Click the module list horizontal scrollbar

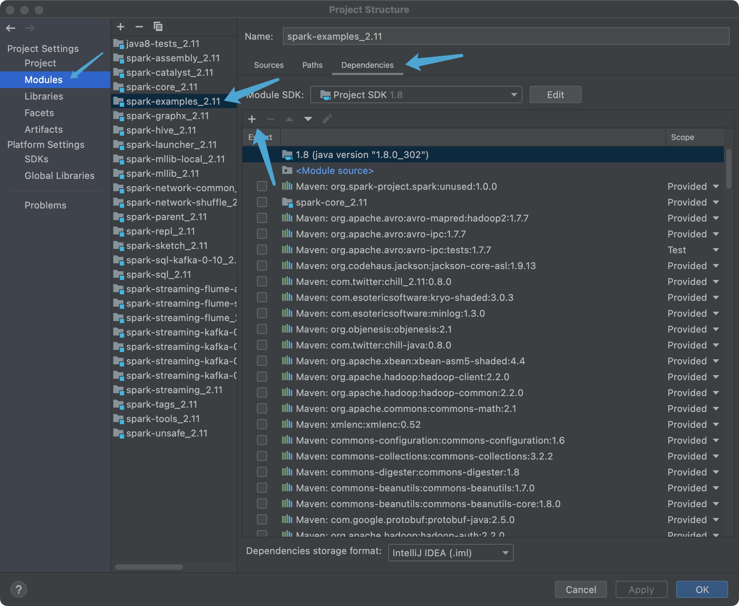pos(149,567)
